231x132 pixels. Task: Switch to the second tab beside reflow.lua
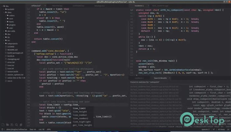tap(57, 6)
